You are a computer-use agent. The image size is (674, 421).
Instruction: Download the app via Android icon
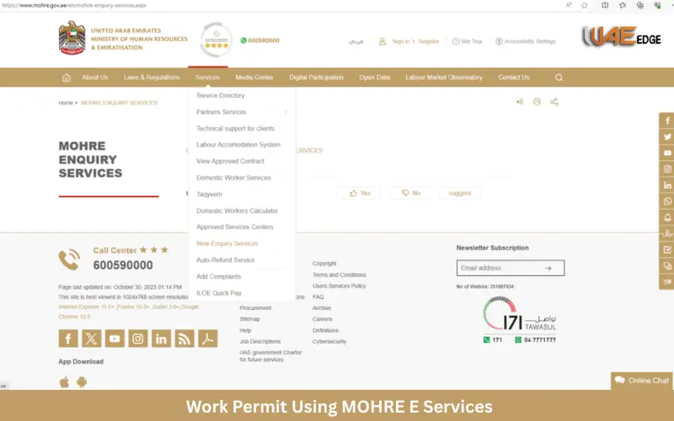click(82, 382)
